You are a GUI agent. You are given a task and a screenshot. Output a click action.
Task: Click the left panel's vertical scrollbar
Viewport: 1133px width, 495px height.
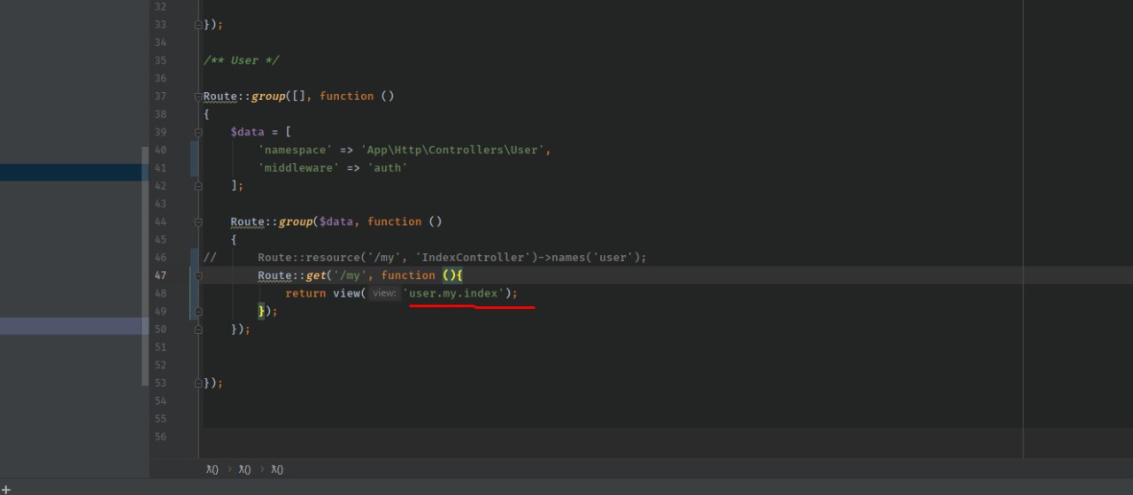[x=146, y=266]
